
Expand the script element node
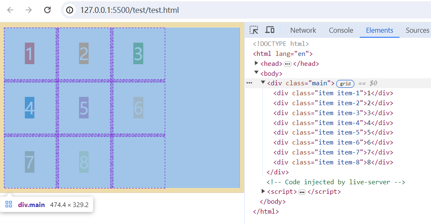263,191
